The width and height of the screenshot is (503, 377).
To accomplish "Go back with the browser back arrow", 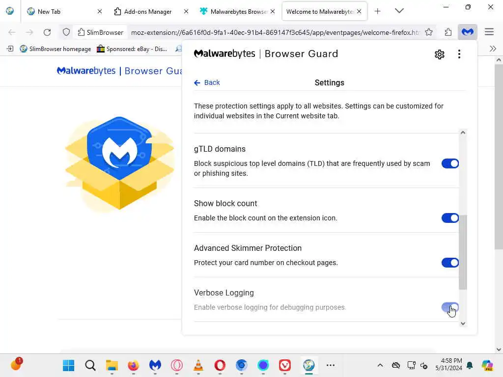I will 12,32.
